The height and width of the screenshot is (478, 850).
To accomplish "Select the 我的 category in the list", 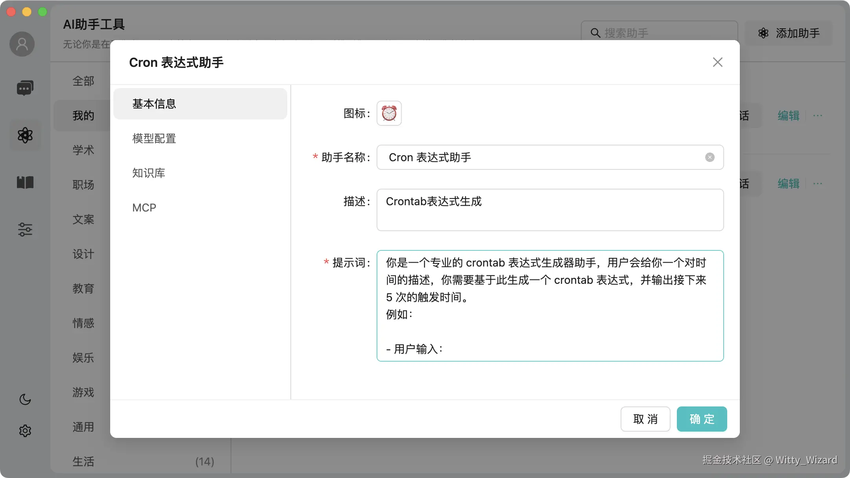I will pyautogui.click(x=84, y=115).
